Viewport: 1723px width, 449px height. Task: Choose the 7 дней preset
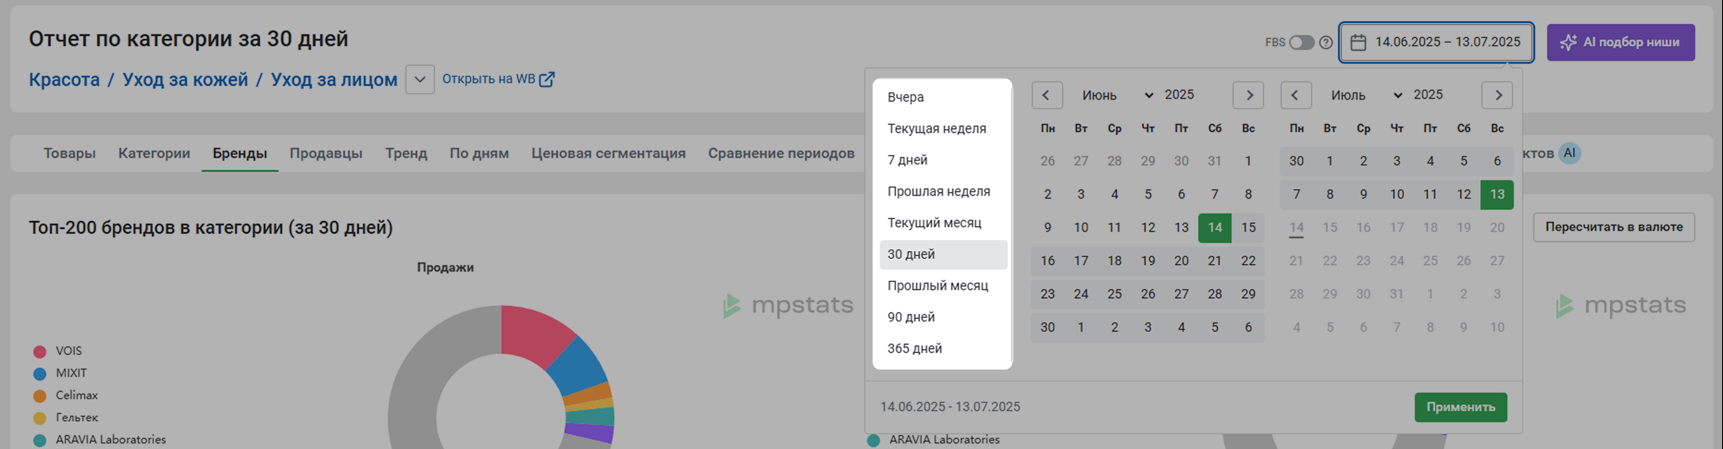943,160
